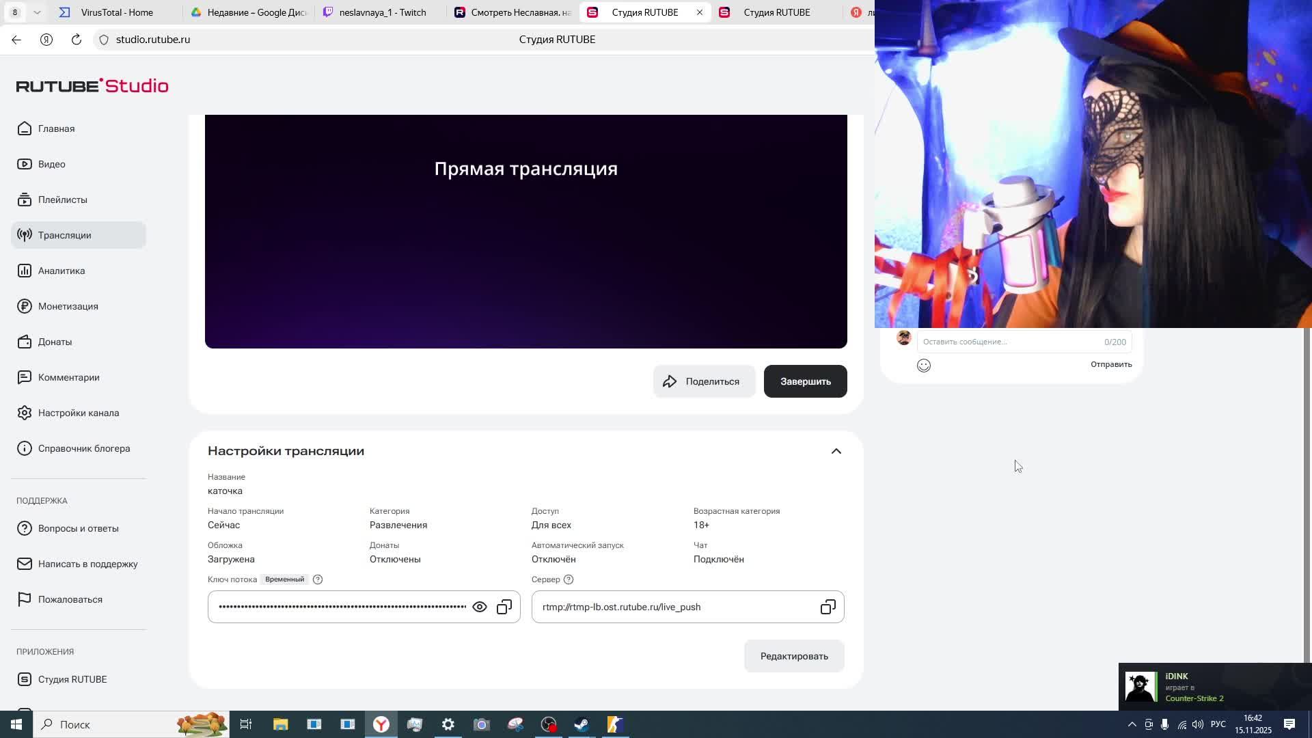The height and width of the screenshot is (738, 1312).
Task: Click the chat message input field
Action: pos(1008,342)
